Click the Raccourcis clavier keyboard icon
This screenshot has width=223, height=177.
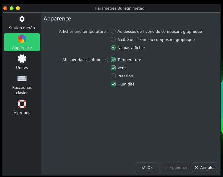click(x=22, y=79)
